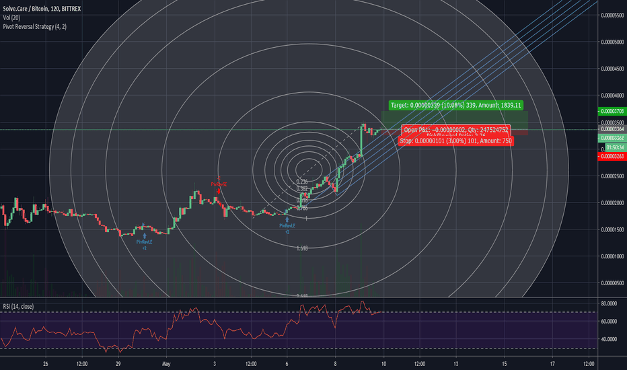Click the PivRevLE arrow near May 6
Image resolution: width=627 pixels, height=370 pixels.
287,219
